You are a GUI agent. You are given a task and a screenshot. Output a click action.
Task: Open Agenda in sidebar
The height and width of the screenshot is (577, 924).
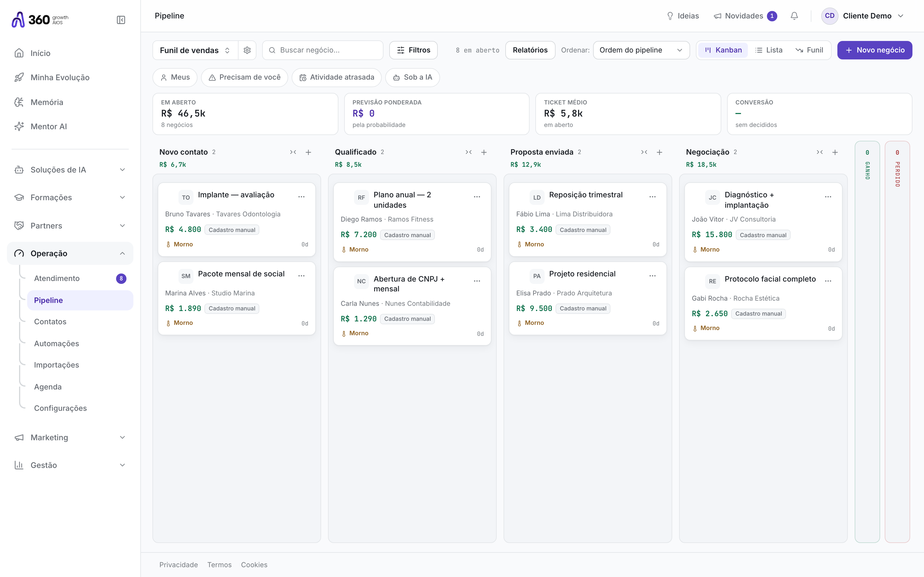(80, 387)
